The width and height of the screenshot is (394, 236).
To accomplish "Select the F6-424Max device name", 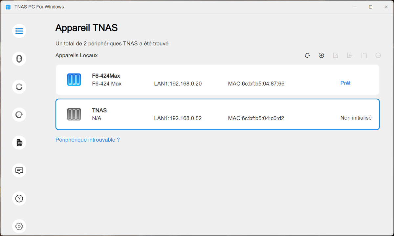I will click(x=106, y=76).
